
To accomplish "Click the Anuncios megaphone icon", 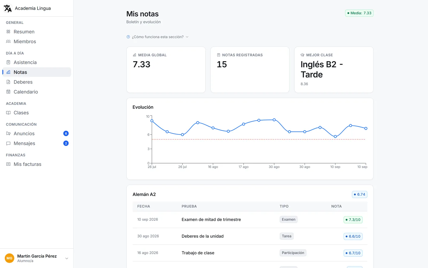I will point(8,133).
